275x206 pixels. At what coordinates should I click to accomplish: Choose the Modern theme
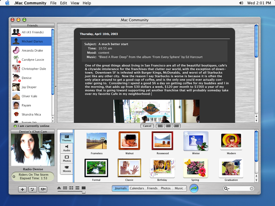pyautogui.click(x=231, y=141)
